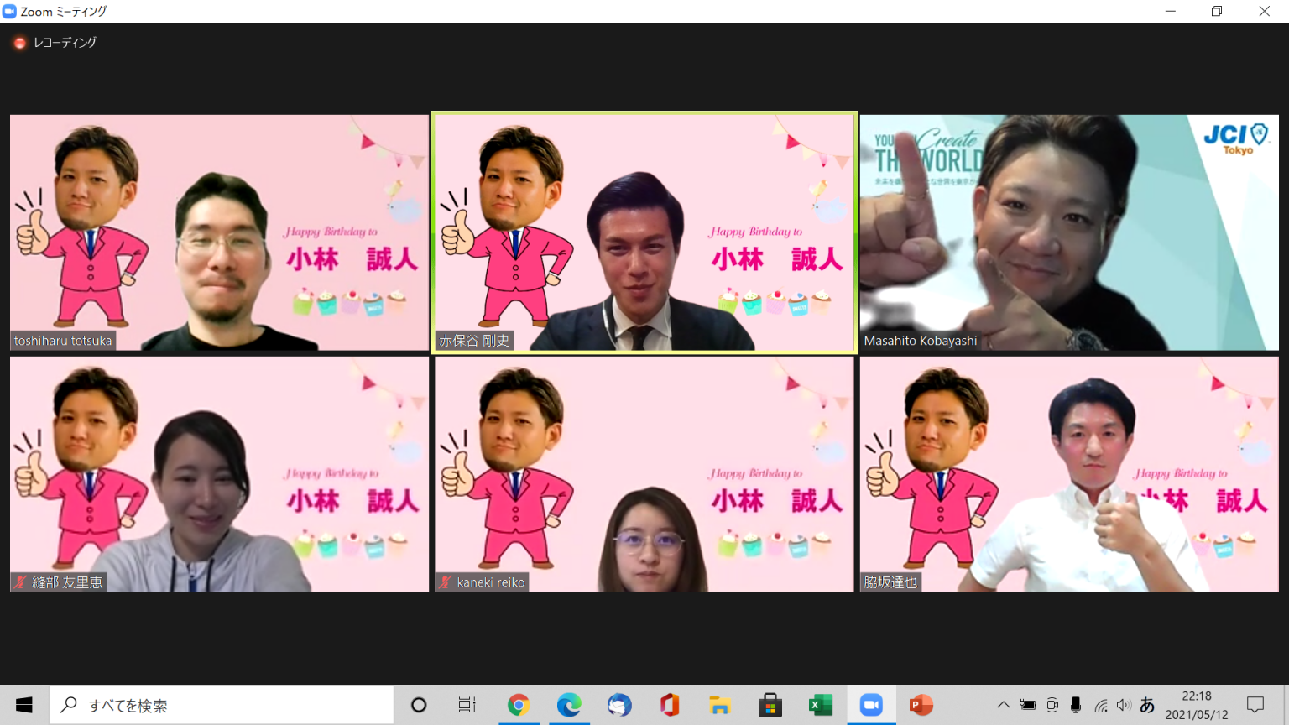The height and width of the screenshot is (725, 1289).
Task: Open PowerPoint from the taskbar
Action: [921, 705]
